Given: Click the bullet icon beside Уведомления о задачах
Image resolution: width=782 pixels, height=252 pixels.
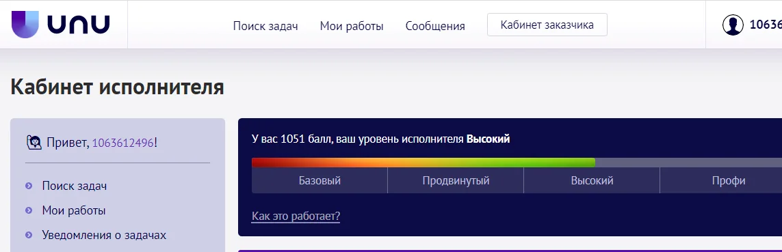Looking at the screenshot, I should pyautogui.click(x=29, y=234).
